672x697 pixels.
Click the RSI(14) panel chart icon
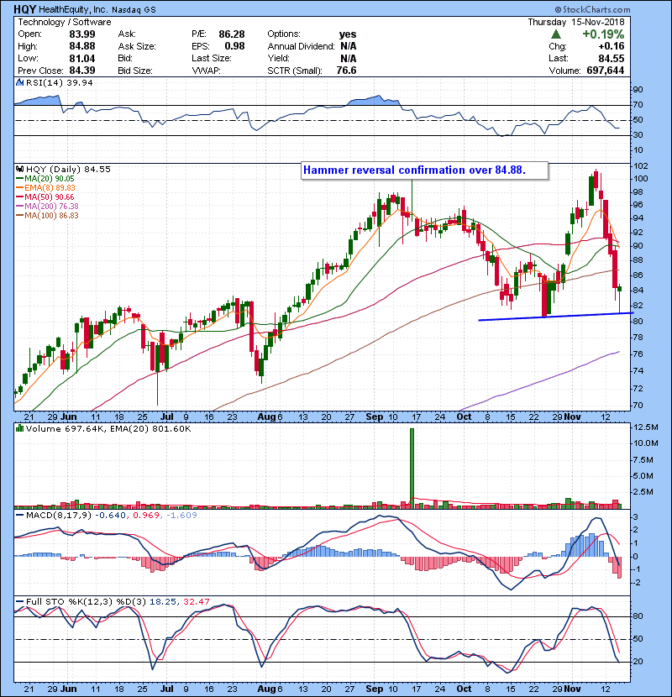click(19, 82)
